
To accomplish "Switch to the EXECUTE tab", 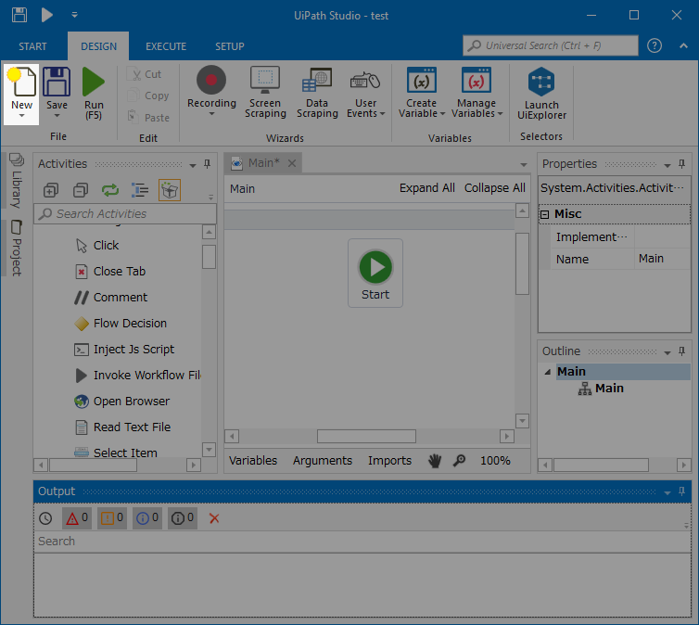I will 166,46.
